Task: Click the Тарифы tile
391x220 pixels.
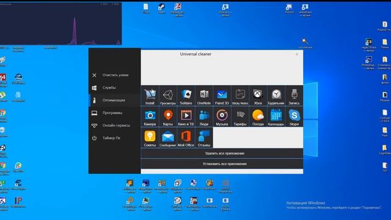Action: coord(240,117)
